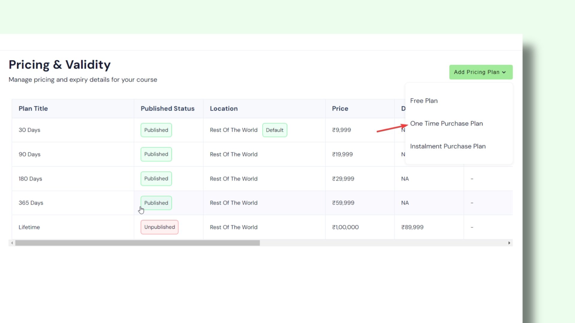Click the Published badge for 180 Days
575x323 pixels.
point(156,179)
